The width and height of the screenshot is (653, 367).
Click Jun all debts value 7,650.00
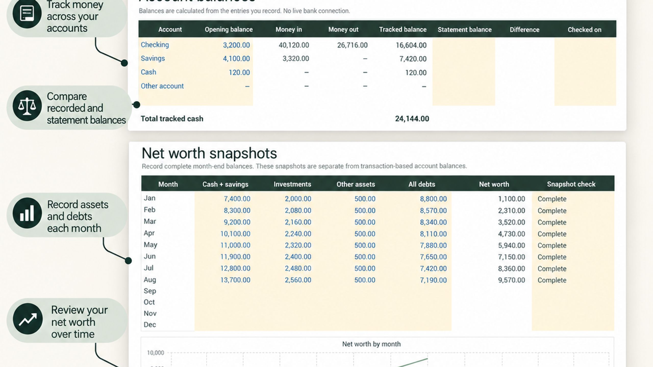[433, 257]
